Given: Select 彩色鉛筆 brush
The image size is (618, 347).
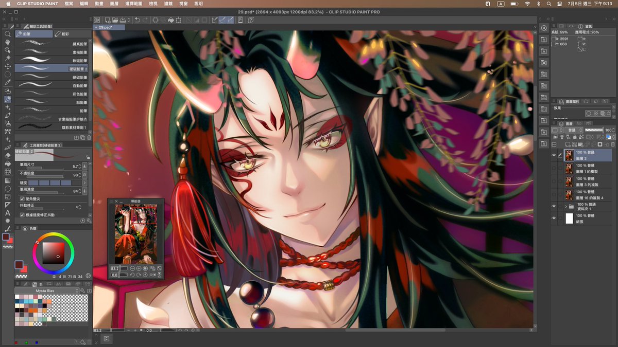Looking at the screenshot, I should (51, 94).
